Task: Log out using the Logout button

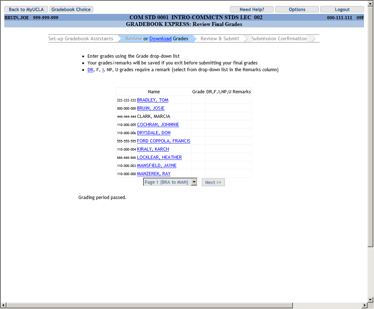Action: [342, 10]
